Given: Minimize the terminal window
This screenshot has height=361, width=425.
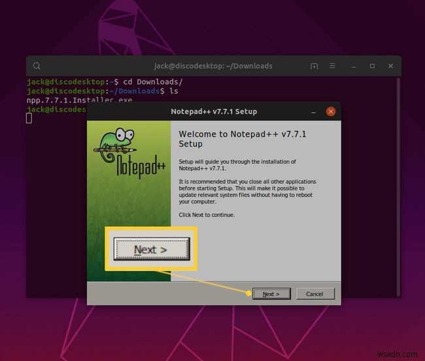Looking at the screenshot, I should point(354,66).
